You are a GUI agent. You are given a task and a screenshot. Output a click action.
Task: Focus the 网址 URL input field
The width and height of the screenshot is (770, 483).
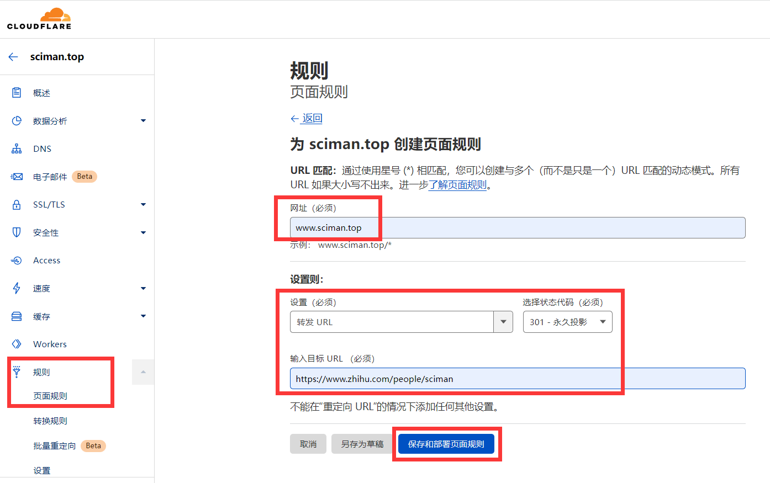[518, 227]
